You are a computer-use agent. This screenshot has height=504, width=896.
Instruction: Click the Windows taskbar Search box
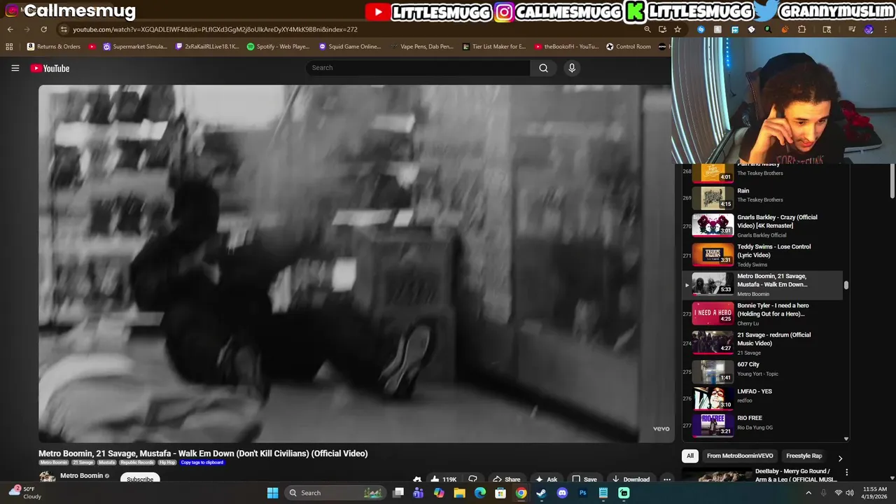pyautogui.click(x=336, y=493)
